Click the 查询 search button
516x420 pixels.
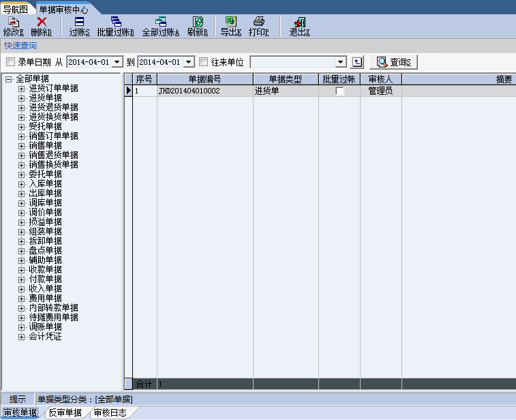coord(393,62)
